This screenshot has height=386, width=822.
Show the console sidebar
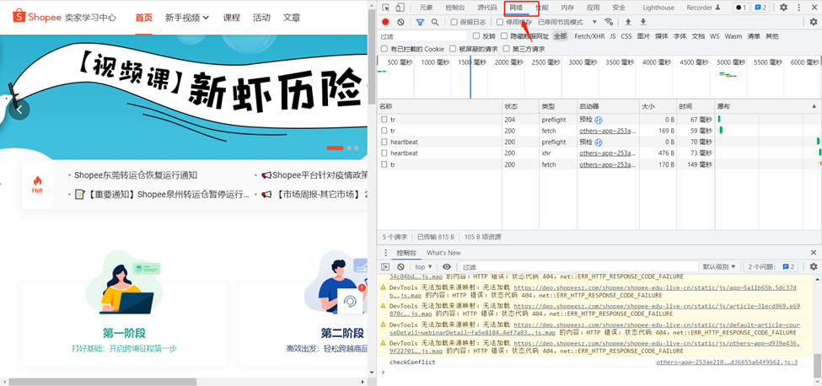[x=385, y=266]
